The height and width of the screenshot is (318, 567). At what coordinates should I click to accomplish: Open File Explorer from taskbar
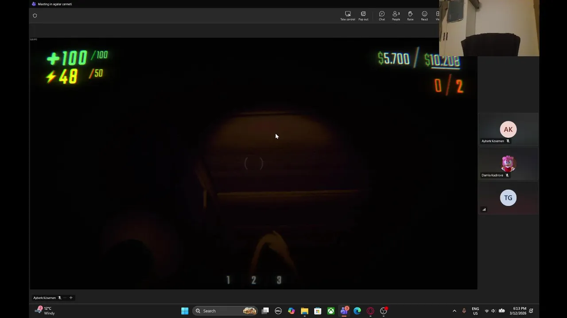(304, 311)
